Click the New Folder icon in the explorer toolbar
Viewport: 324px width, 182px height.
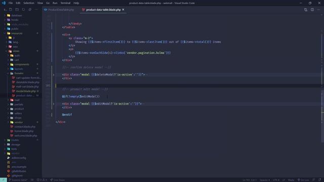coord(17,10)
